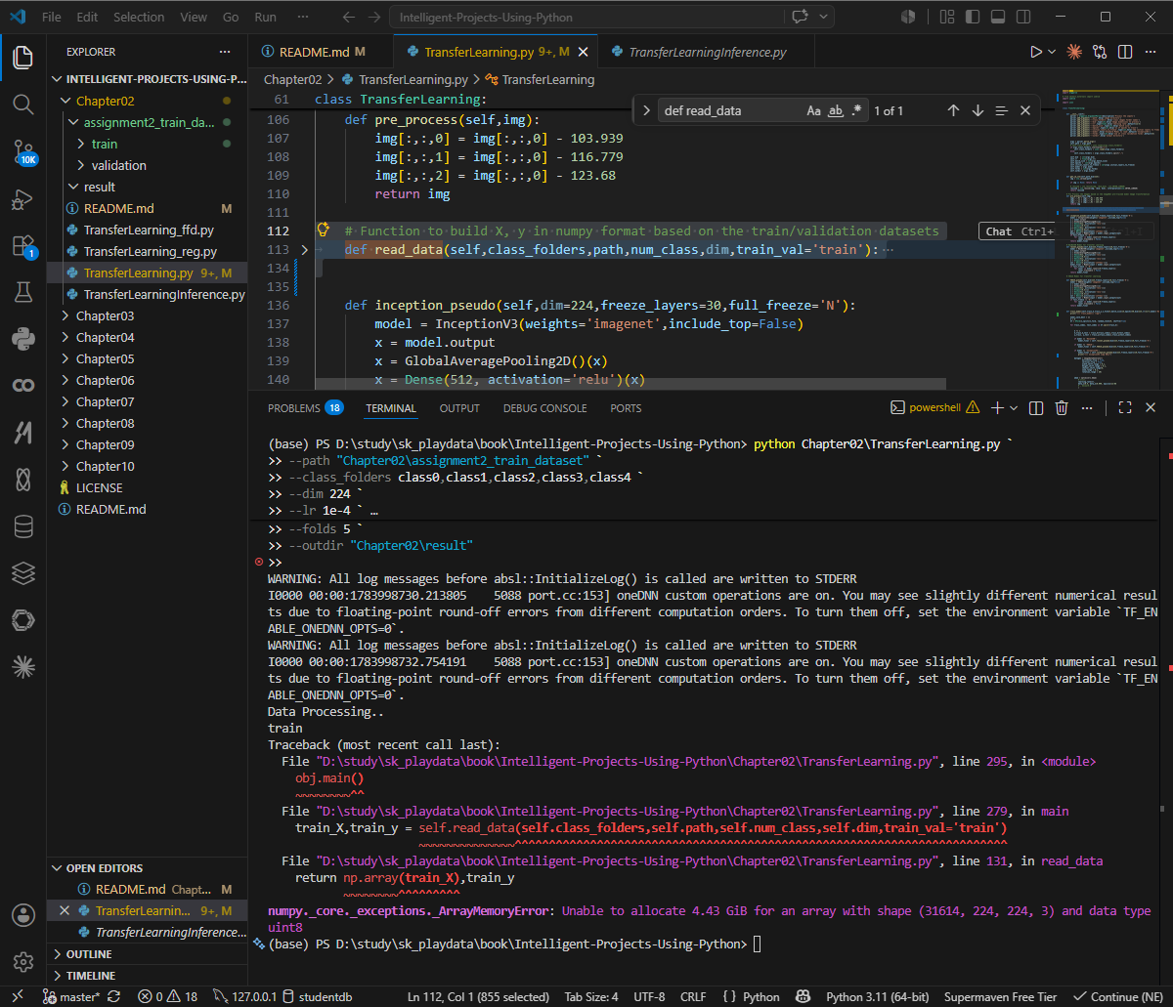Open the Testing flask view
Viewport: 1173px width, 1007px height.
22,291
